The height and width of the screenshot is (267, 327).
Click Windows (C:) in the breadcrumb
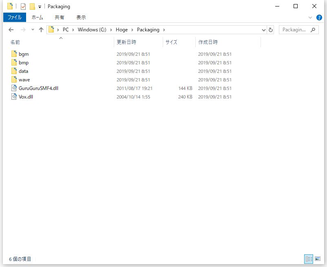(x=92, y=30)
